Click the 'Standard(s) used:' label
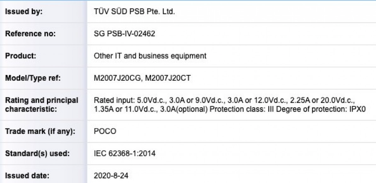Image resolution: width=376 pixels, height=183 pixels. (x=37, y=153)
